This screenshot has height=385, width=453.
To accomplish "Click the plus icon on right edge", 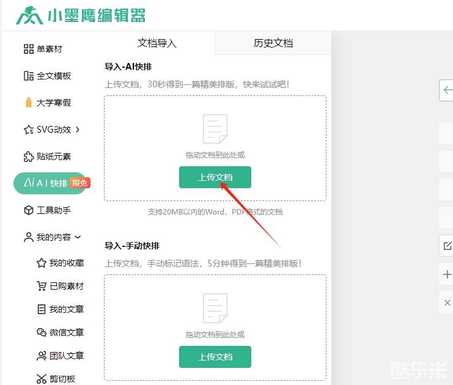I will [x=447, y=275].
